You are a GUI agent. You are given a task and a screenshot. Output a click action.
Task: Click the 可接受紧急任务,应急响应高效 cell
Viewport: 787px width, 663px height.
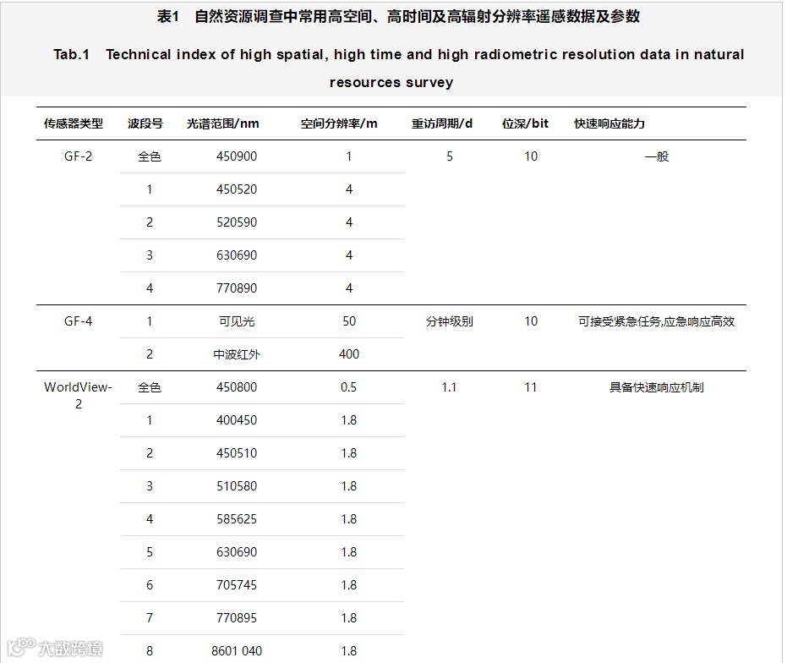click(x=657, y=321)
